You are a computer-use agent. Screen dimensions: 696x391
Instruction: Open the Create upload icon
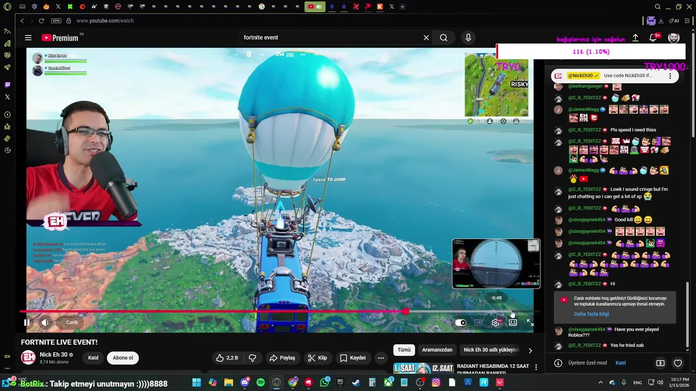tap(635, 38)
